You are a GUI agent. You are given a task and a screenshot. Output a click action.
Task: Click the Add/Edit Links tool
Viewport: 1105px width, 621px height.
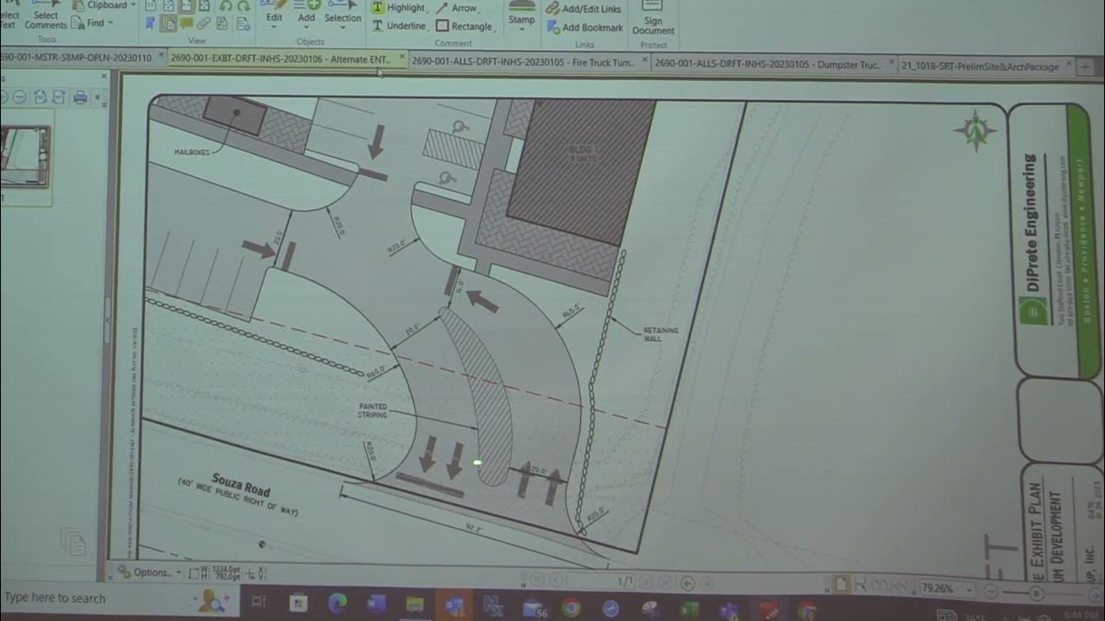tap(584, 9)
